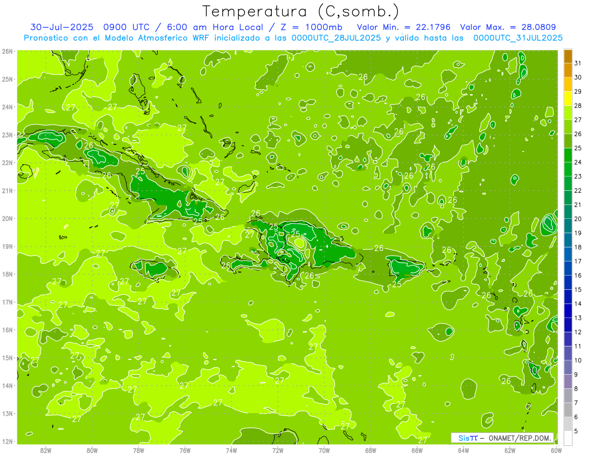Pick the colorbar swatch between 23 and 24
The width and height of the screenshot is (591, 457).
coord(568,169)
